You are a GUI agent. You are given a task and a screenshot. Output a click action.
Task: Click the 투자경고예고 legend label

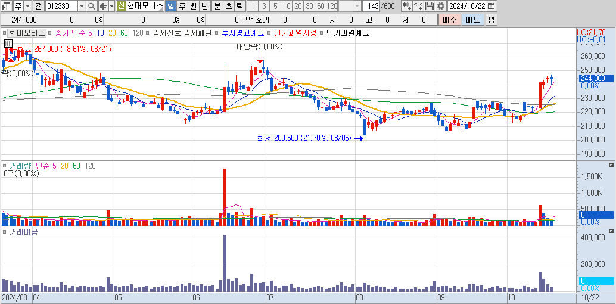pos(243,33)
